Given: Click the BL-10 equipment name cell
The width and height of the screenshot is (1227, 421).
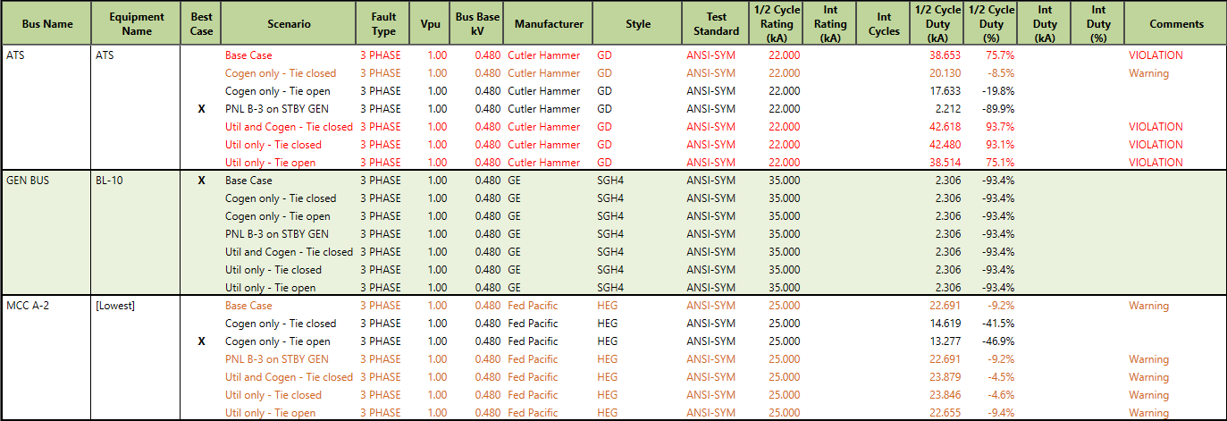Looking at the screenshot, I should click(x=109, y=181).
